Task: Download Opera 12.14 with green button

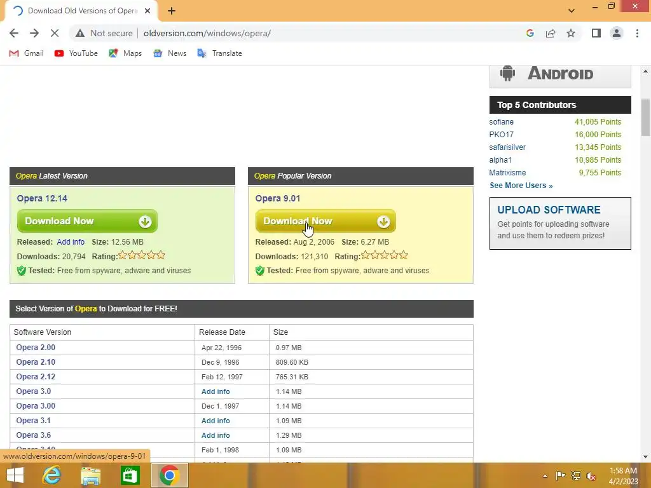Action: (x=87, y=221)
